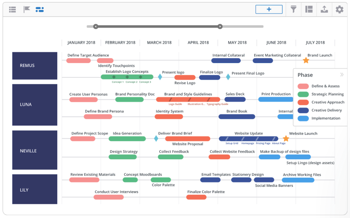
Task: Click the left timeline slider handle
Action: [95, 26]
